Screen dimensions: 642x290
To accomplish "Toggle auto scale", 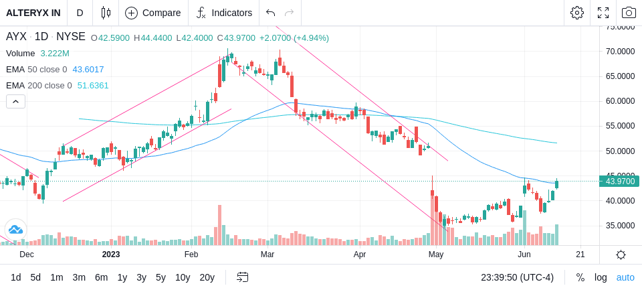I will point(625,278).
